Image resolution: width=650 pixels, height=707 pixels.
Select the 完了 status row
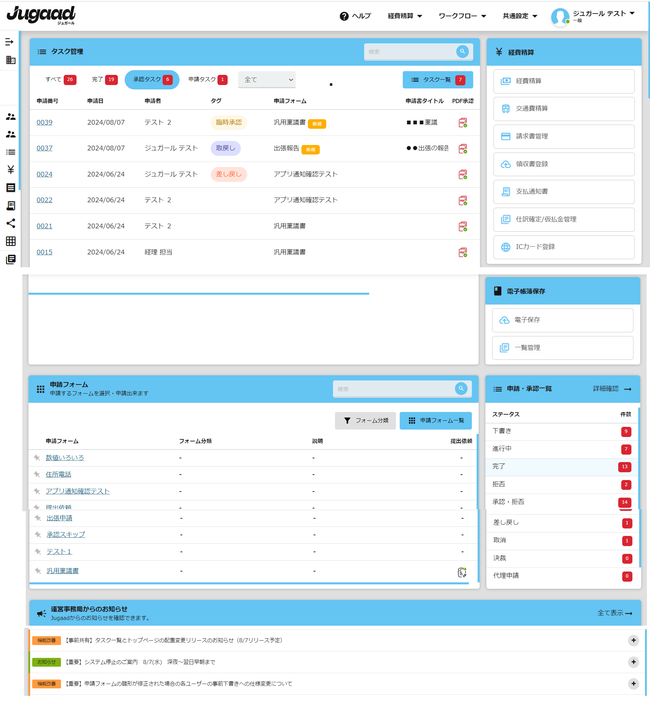pyautogui.click(x=562, y=467)
